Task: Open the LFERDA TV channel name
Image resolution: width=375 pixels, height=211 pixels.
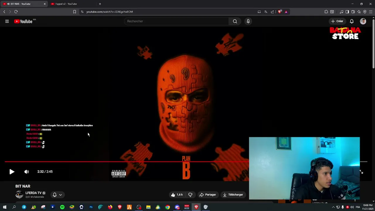Action: 33,193
